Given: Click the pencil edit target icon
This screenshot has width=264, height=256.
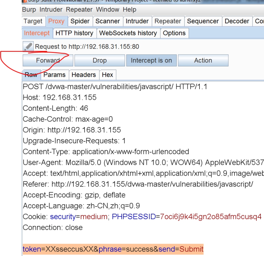Looking at the screenshot, I should [x=28, y=46].
